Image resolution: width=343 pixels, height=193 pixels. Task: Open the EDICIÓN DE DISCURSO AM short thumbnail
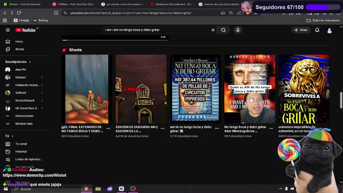[141, 89]
